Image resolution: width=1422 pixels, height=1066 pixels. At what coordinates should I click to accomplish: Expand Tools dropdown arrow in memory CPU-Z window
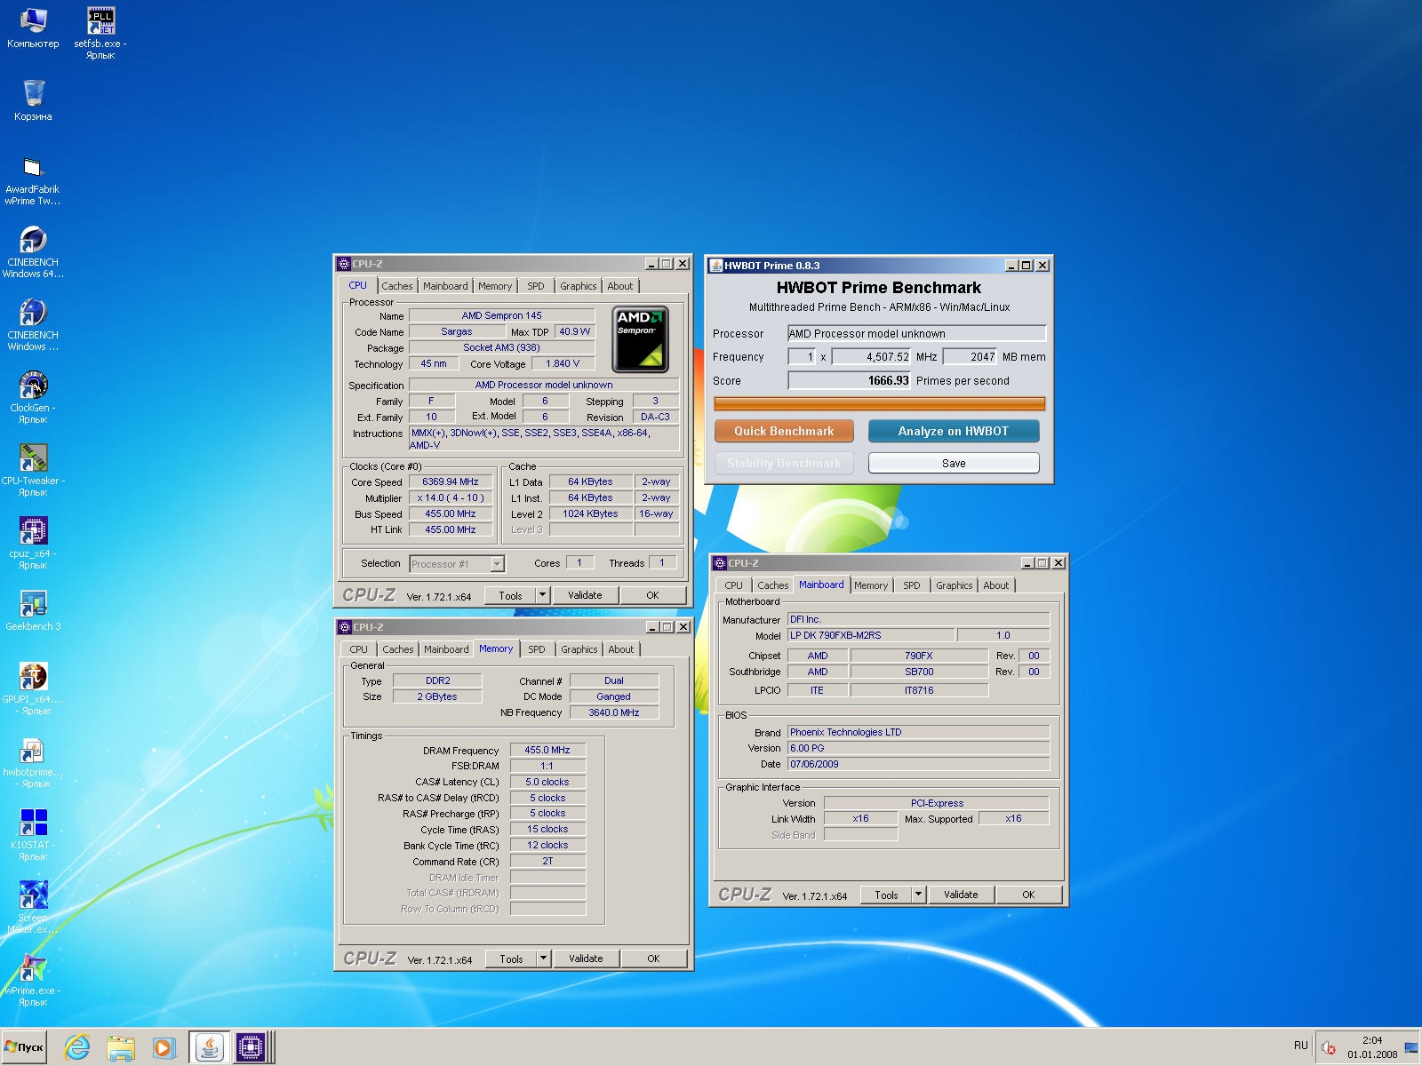pos(544,959)
